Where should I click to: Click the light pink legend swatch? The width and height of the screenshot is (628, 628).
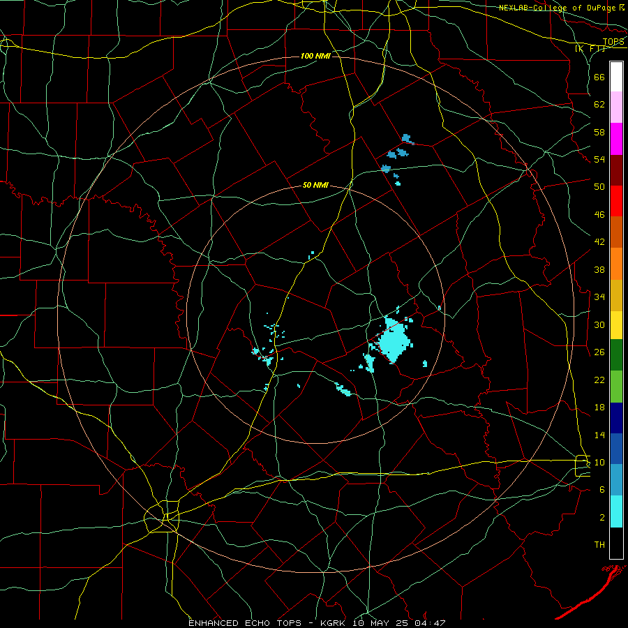click(616, 107)
